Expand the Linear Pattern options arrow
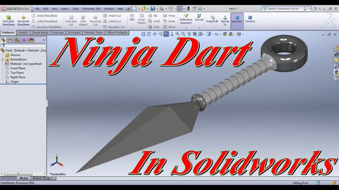 coord(142,28)
